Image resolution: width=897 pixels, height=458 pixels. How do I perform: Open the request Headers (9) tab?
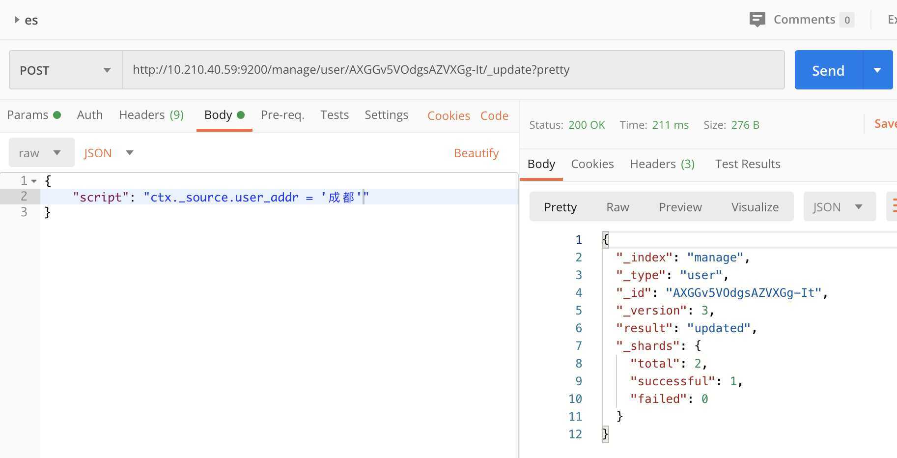pos(151,115)
